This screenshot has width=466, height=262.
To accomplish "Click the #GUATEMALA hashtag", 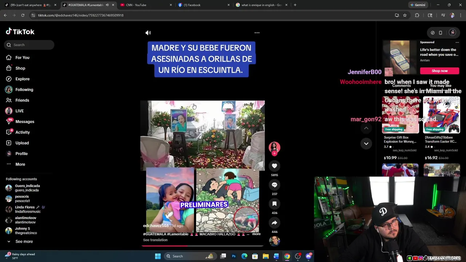I will (154, 234).
